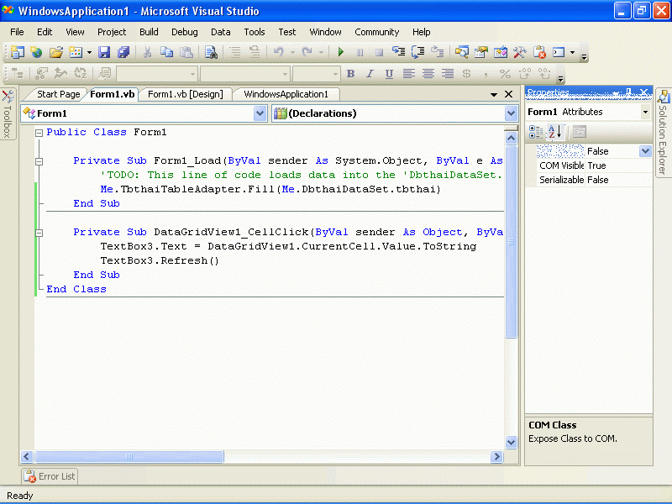672x504 pixels.
Task: Click the Undo arrow icon
Action: (x=279, y=52)
